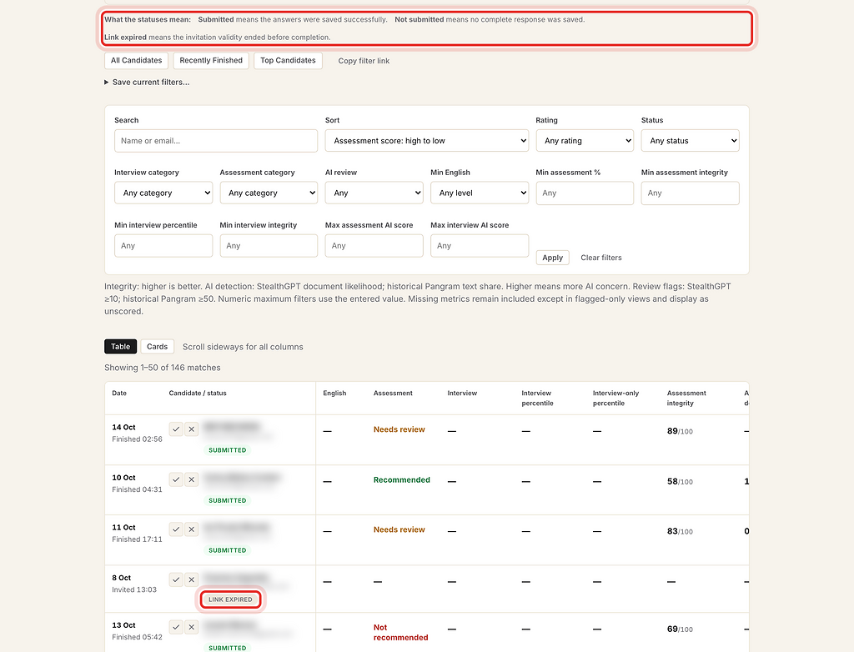Reject the 13 Oct candidate with X icon
This screenshot has width=854, height=652.
tap(191, 627)
